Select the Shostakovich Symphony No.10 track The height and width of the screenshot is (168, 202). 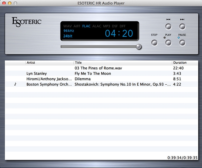[123, 84]
